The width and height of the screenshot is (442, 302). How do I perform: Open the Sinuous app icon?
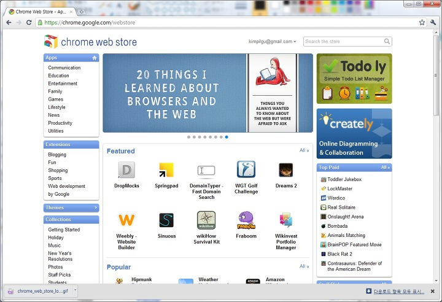pos(166,220)
